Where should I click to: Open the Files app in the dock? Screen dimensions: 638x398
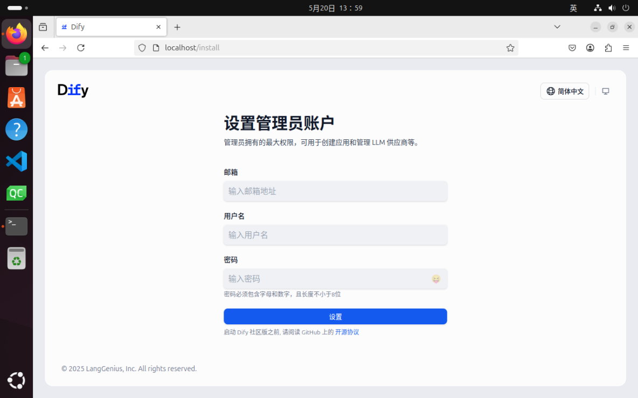click(x=16, y=66)
